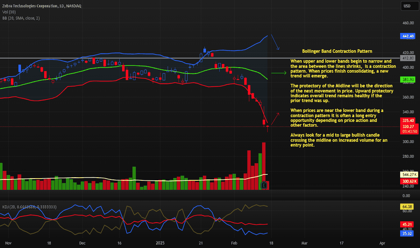Click the 340.00 price scale value
The height and width of the screenshot is (248, 420).
[408, 112]
